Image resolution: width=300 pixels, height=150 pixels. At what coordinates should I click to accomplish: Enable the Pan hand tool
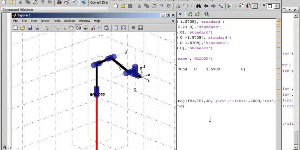point(71,28)
